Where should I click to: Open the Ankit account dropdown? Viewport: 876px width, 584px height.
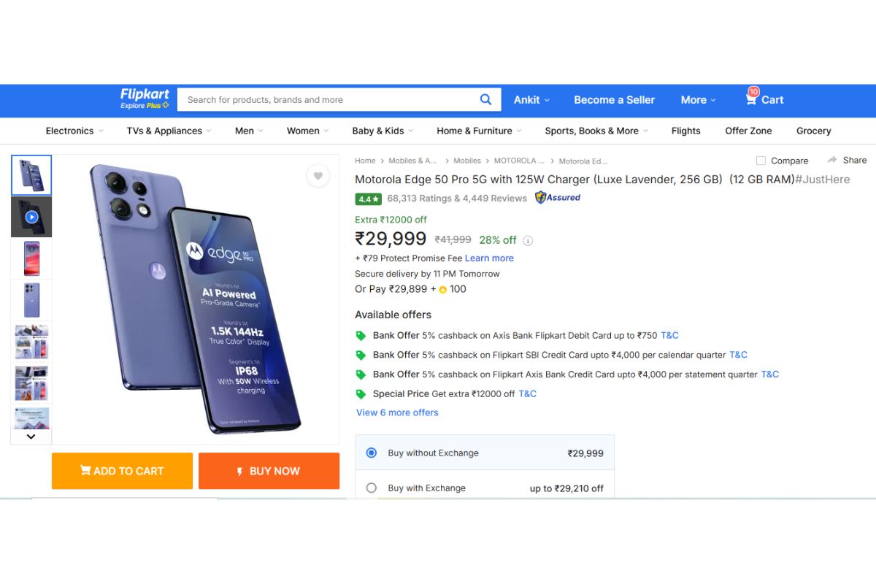point(531,99)
